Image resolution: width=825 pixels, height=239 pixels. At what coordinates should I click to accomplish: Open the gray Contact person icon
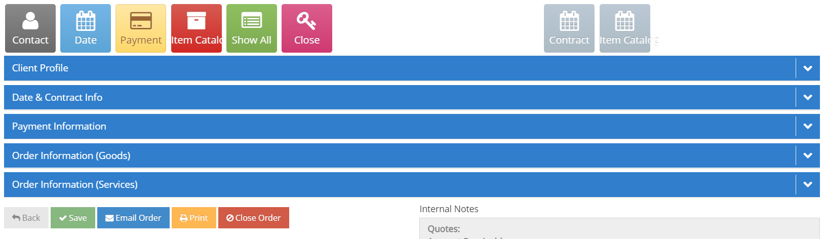pyautogui.click(x=30, y=28)
